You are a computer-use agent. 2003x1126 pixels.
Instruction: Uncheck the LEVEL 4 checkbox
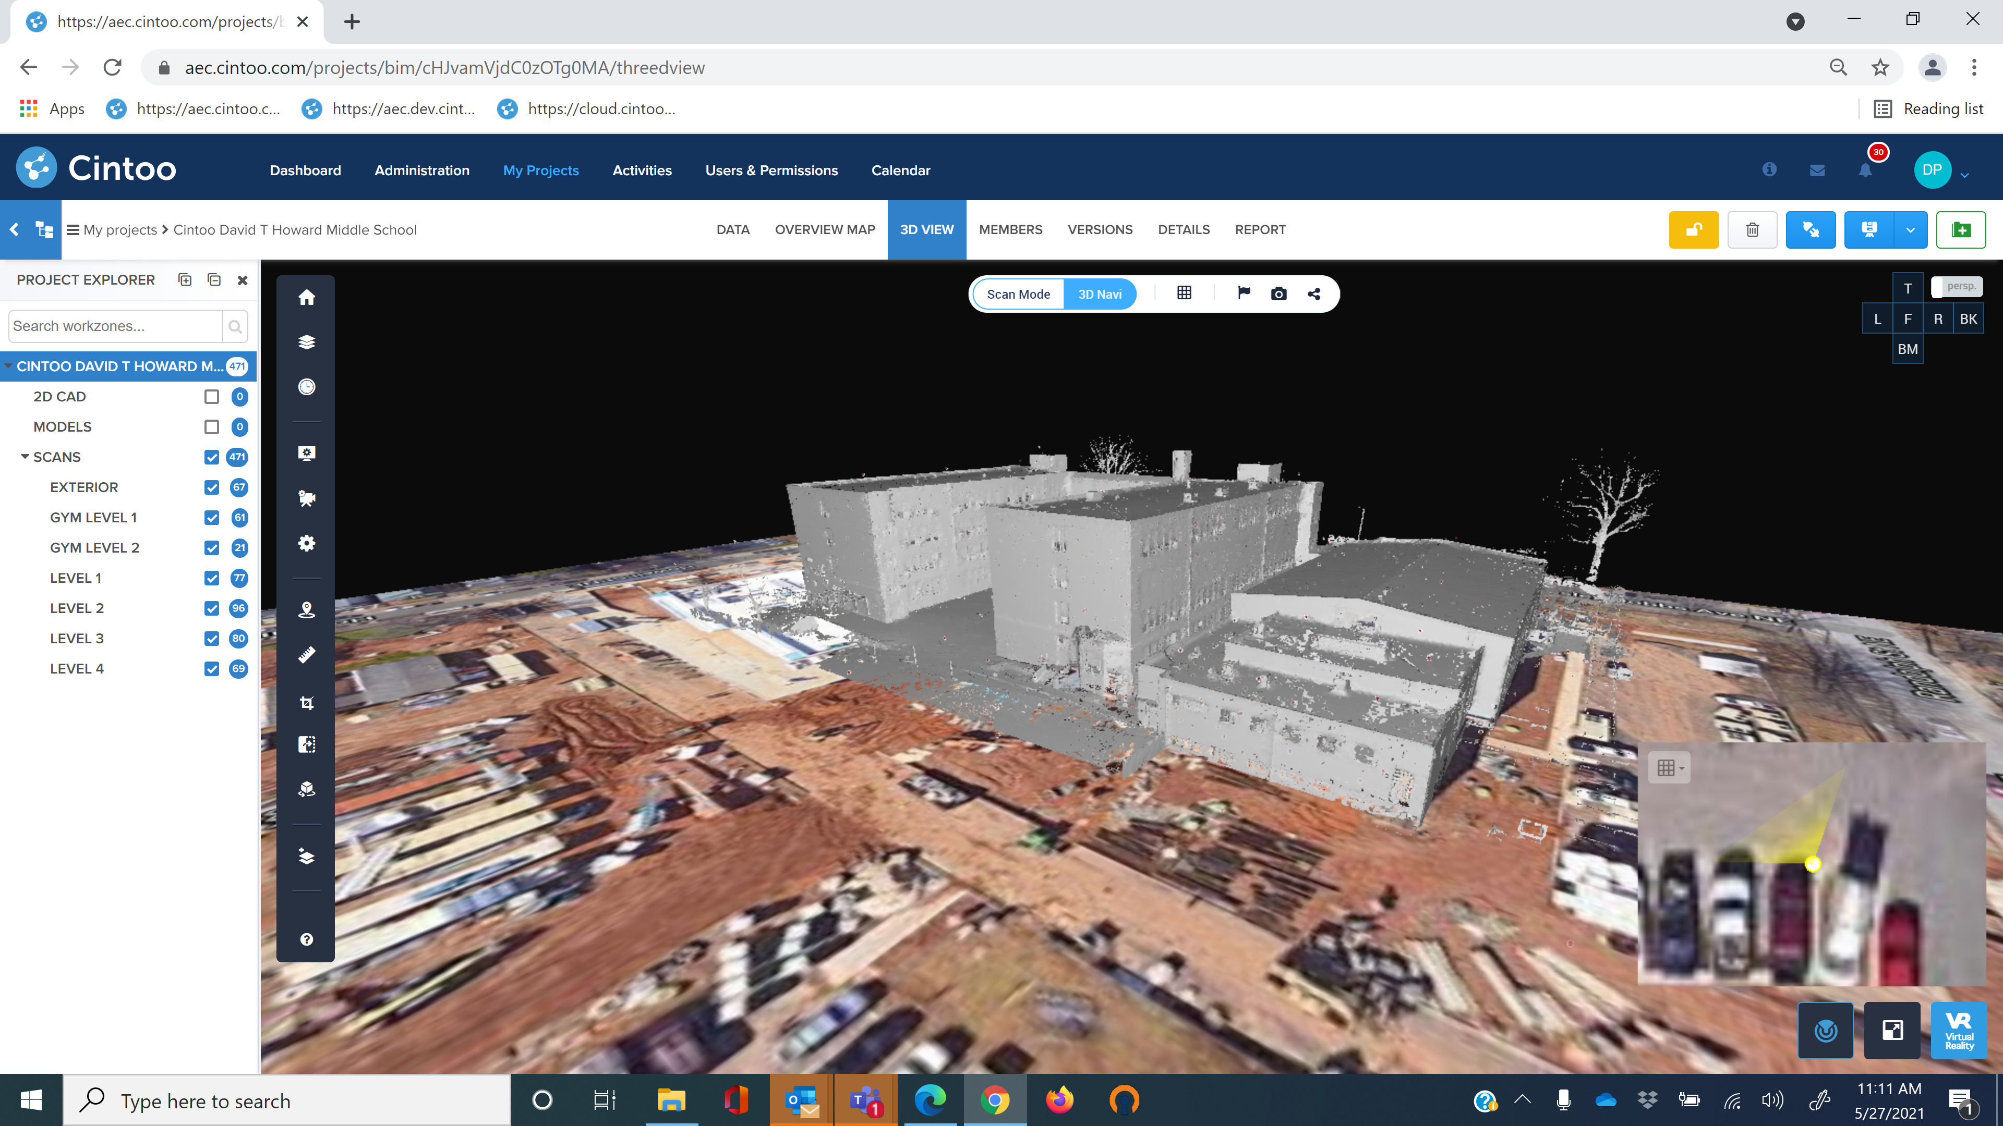pyautogui.click(x=211, y=668)
